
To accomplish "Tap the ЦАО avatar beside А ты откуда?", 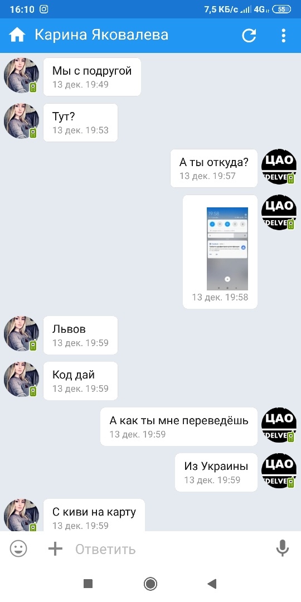I will click(279, 167).
